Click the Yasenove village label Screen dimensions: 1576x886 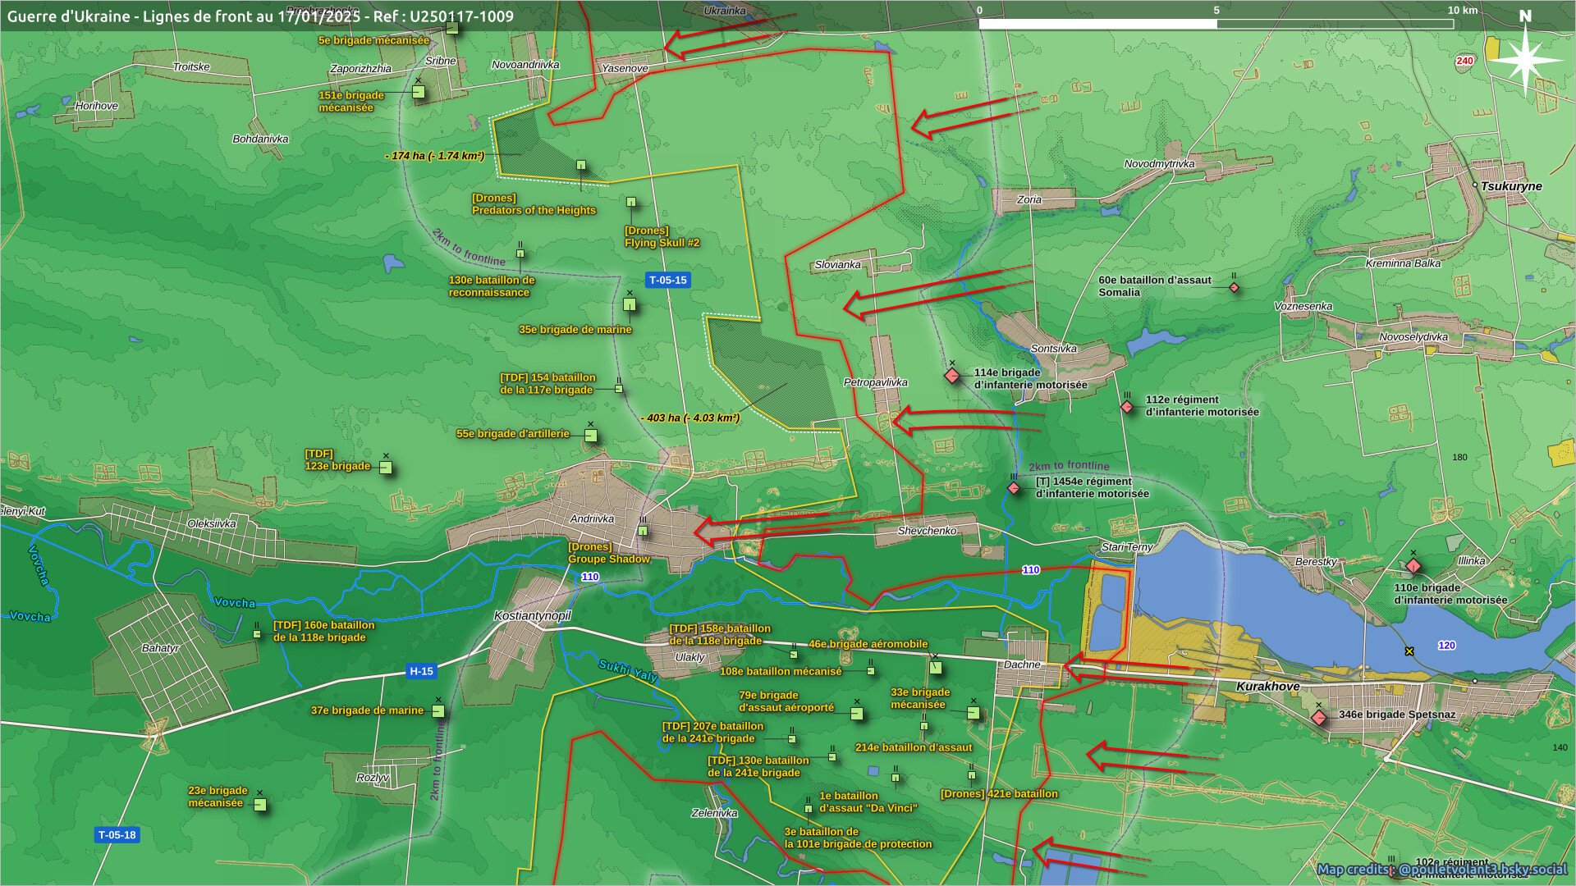[x=625, y=68]
